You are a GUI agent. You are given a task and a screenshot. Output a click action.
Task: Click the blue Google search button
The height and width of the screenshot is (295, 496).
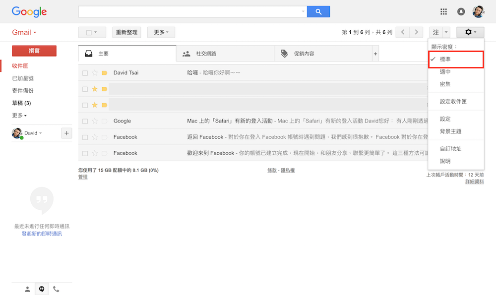tap(318, 11)
